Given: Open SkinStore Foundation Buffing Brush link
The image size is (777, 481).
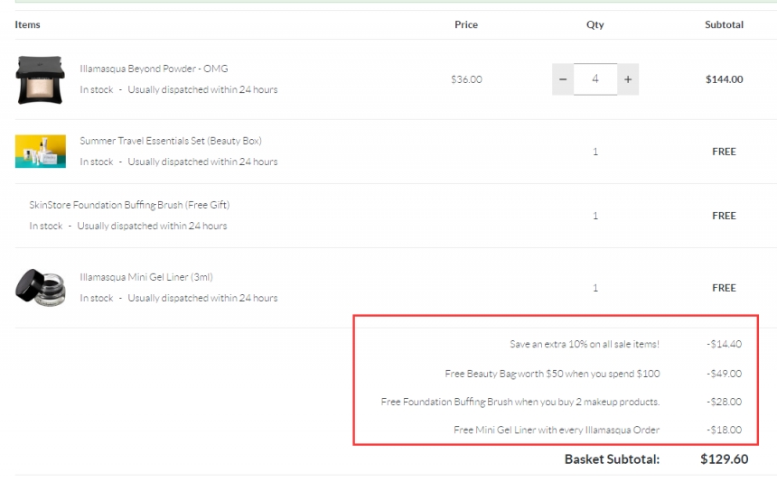Looking at the screenshot, I should click(x=129, y=205).
